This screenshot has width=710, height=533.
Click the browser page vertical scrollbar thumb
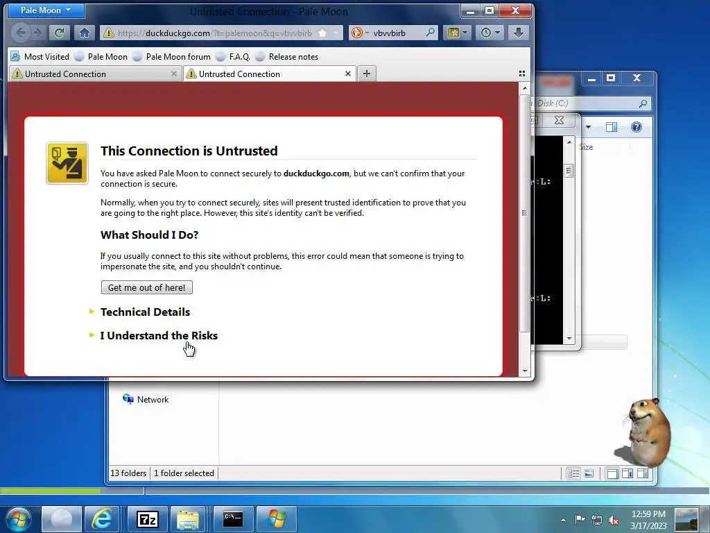(x=525, y=213)
